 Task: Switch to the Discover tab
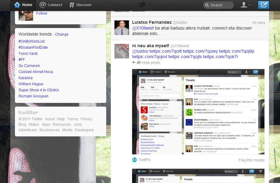click(x=80, y=5)
